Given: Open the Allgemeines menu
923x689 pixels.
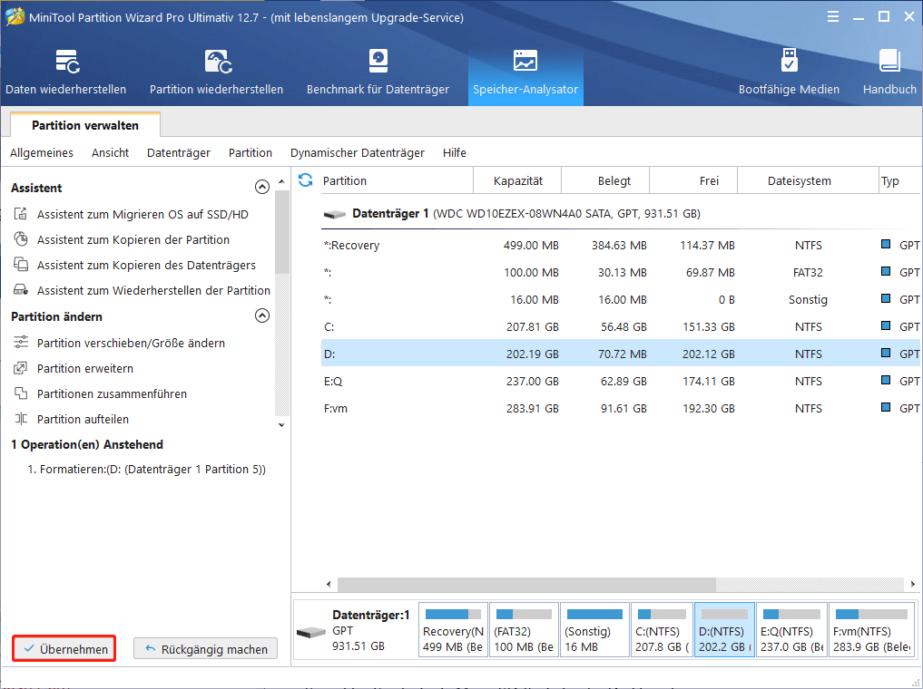Looking at the screenshot, I should pyautogui.click(x=42, y=153).
